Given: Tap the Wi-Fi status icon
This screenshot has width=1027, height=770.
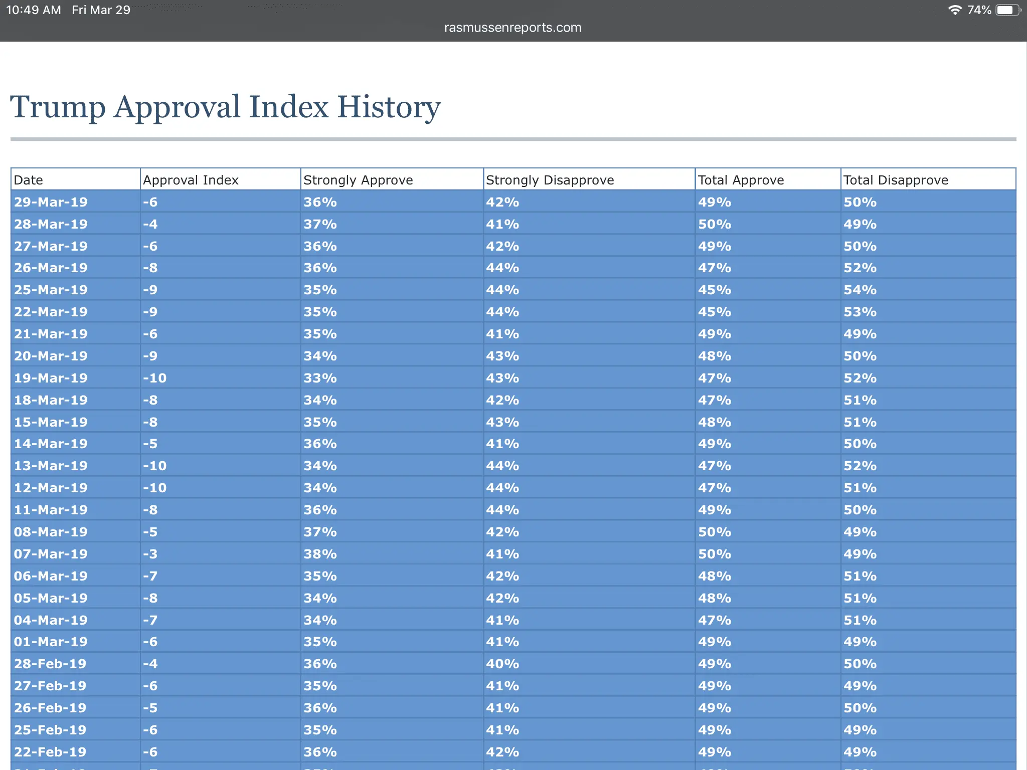Looking at the screenshot, I should [955, 10].
